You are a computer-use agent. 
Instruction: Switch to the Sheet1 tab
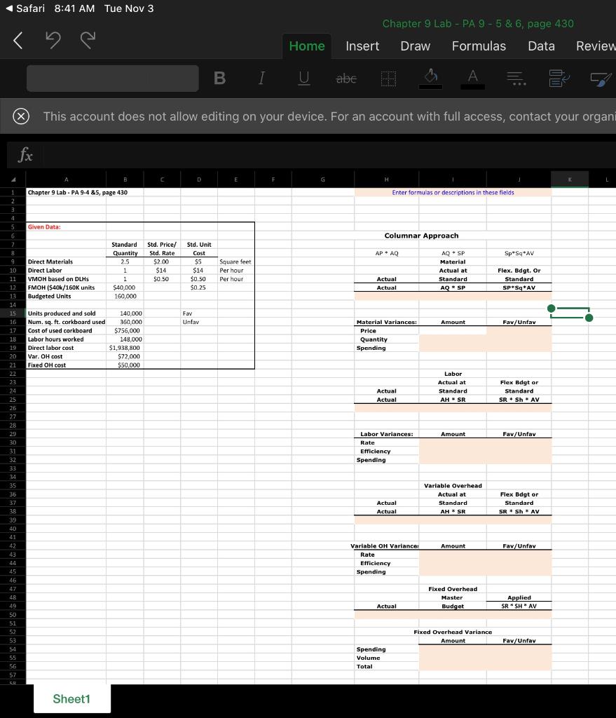pos(72,699)
